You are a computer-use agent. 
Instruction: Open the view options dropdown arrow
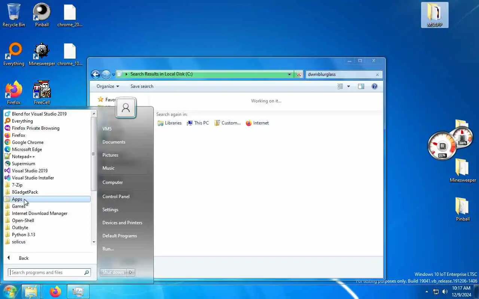pyautogui.click(x=348, y=86)
